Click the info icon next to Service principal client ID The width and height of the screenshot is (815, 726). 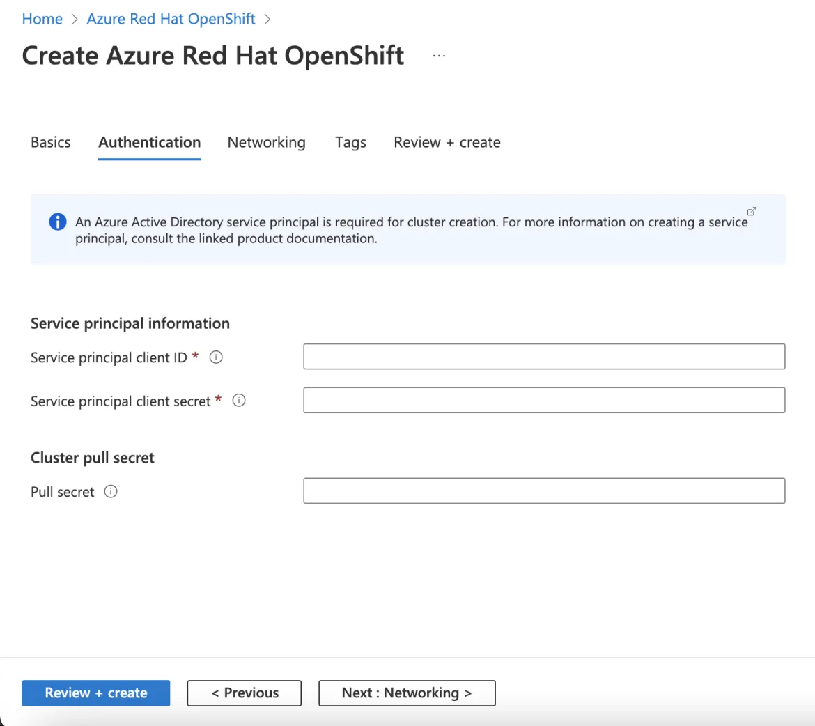[216, 357]
